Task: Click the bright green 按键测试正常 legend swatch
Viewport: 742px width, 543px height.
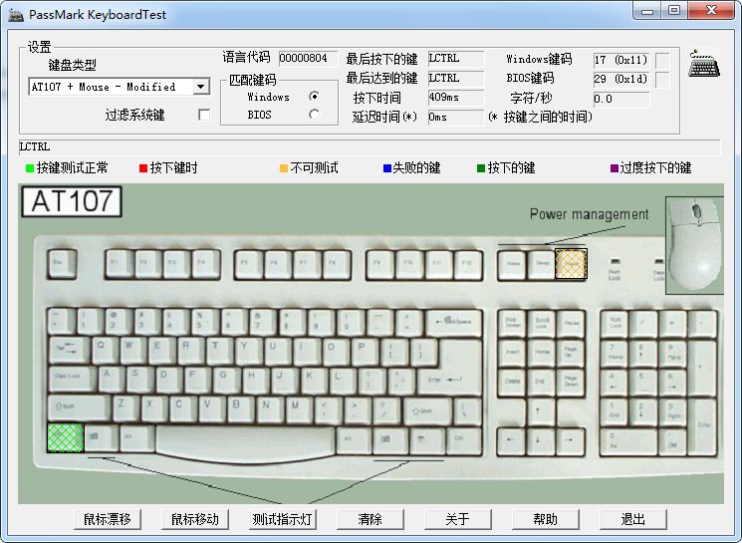Action: (x=30, y=168)
